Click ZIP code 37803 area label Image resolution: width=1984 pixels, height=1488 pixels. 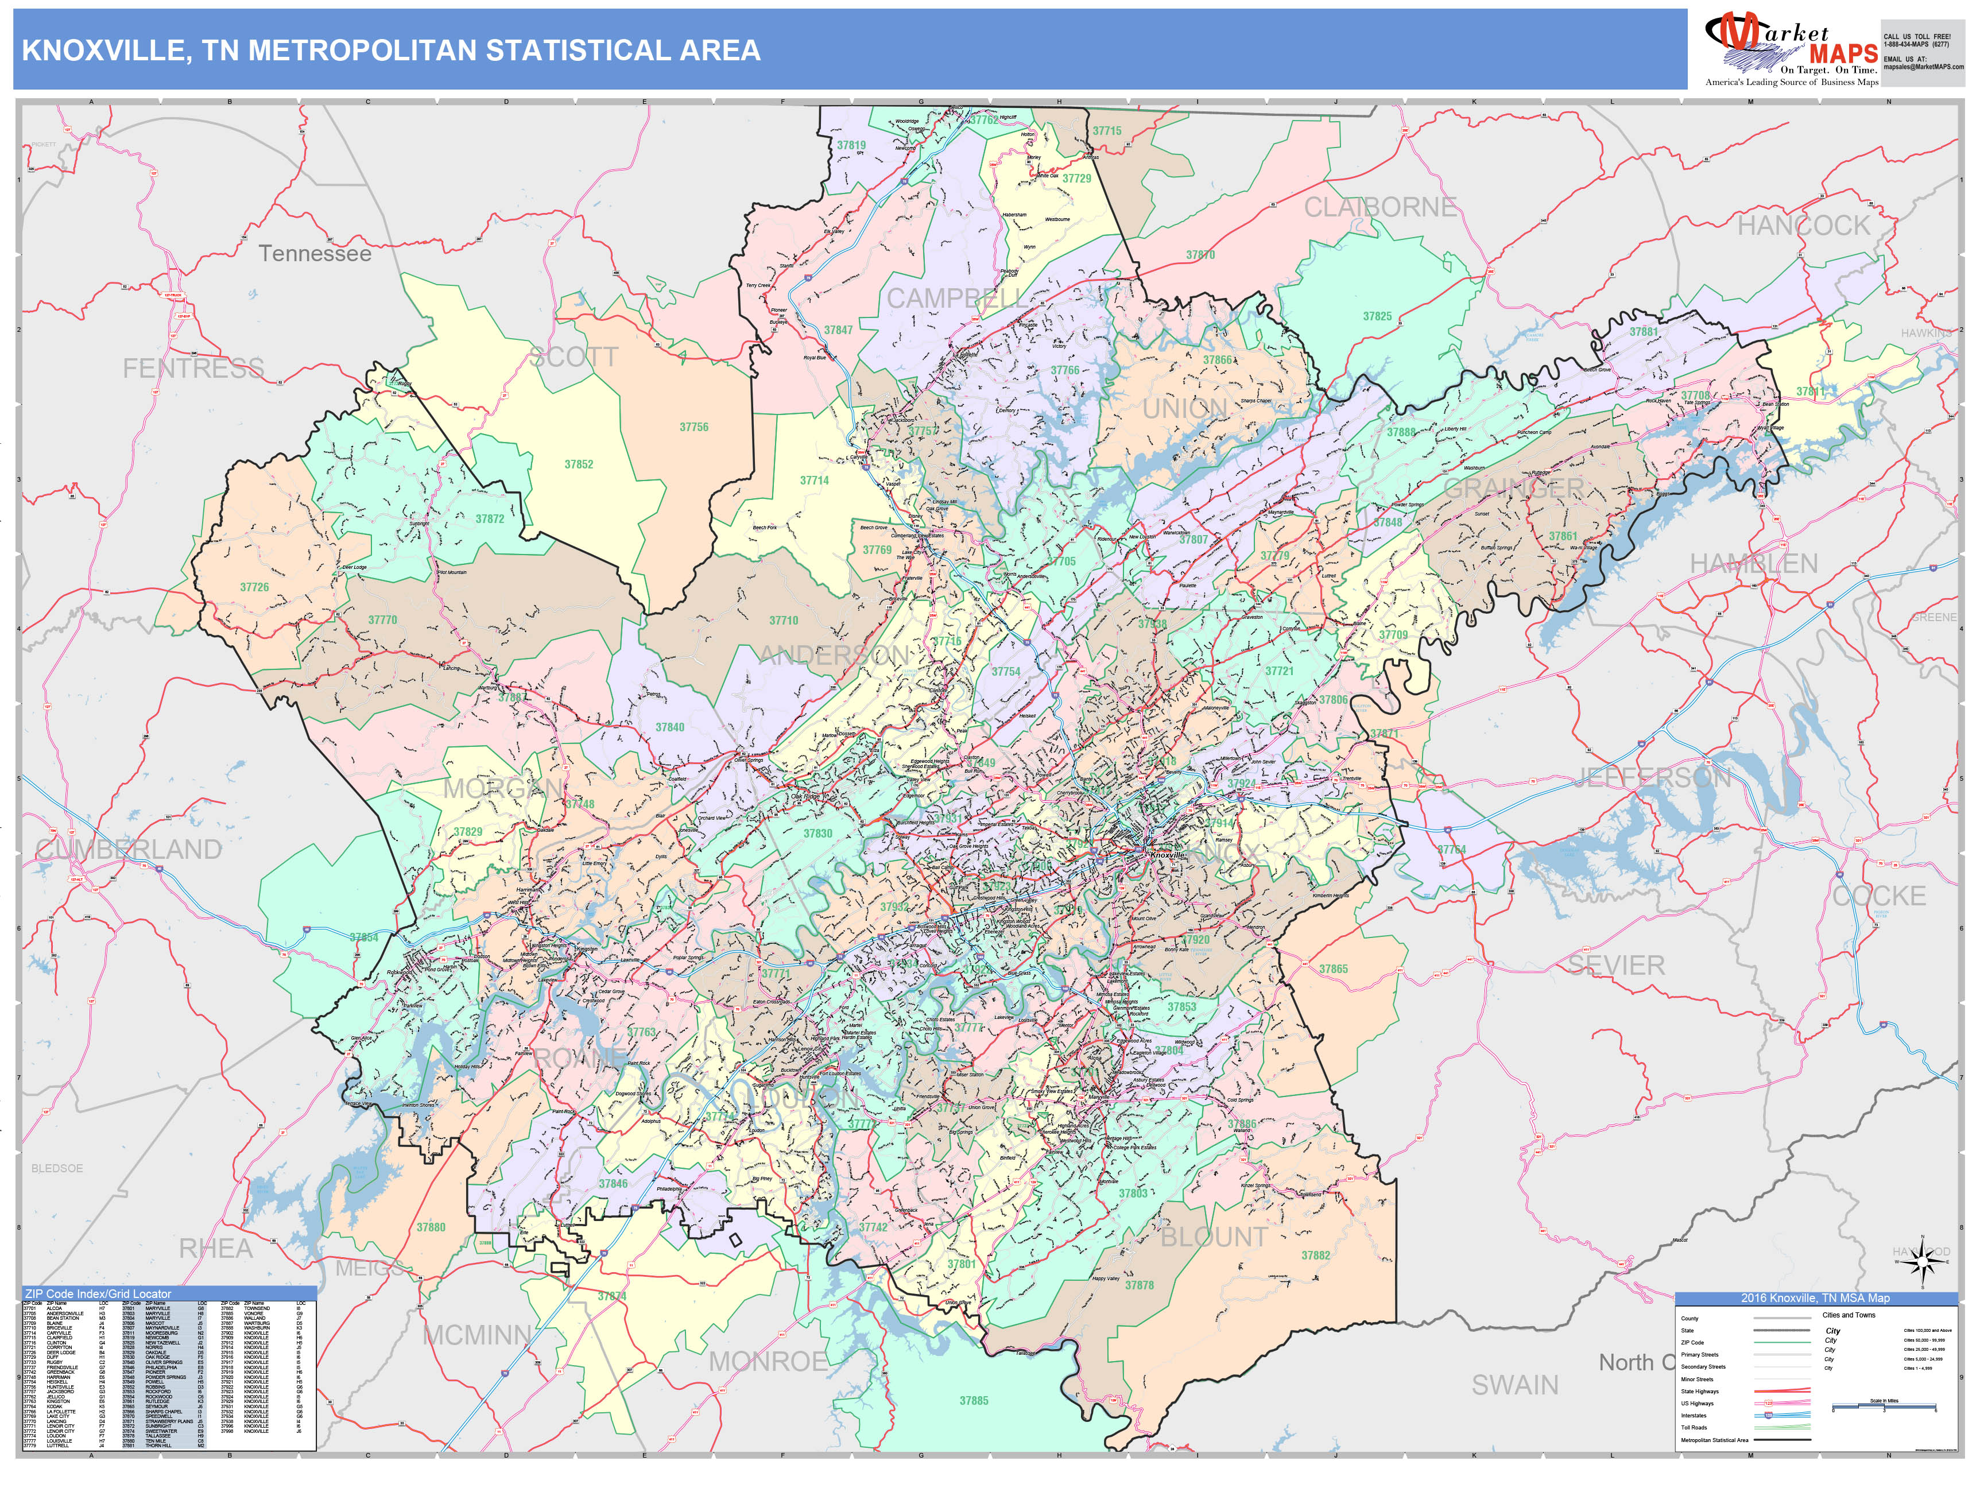click(1132, 1193)
